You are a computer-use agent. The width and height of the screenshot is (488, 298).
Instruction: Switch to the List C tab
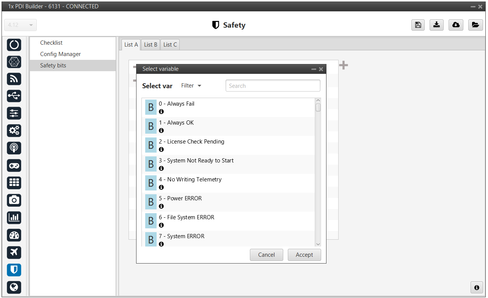[170, 45]
